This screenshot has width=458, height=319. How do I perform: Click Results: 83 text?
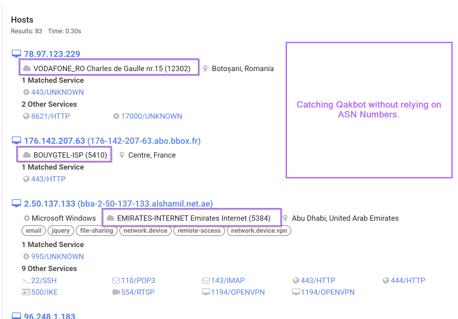(x=27, y=31)
